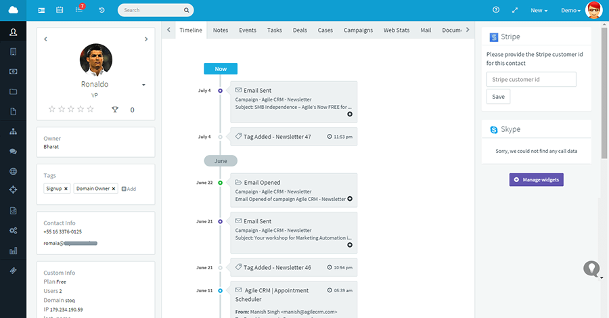Set the first star rating
The height and width of the screenshot is (318, 609).
tap(51, 109)
